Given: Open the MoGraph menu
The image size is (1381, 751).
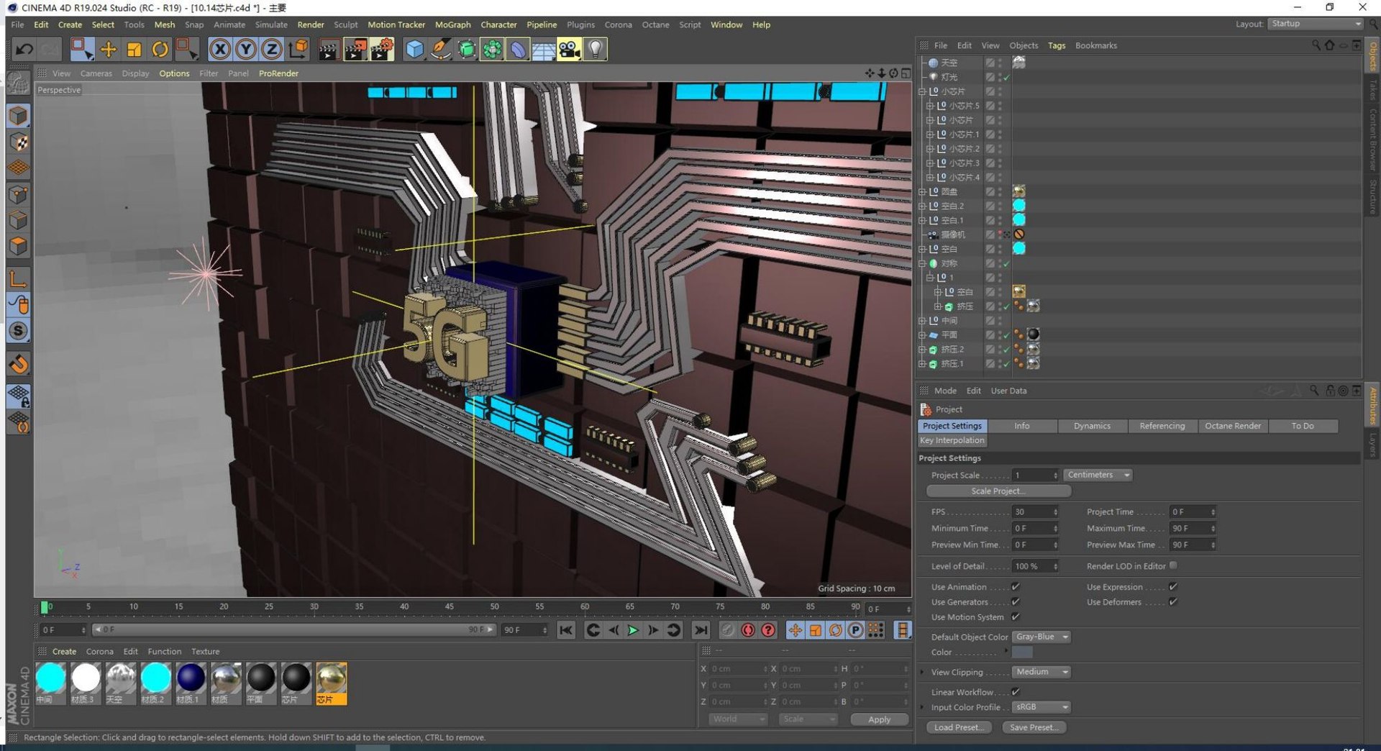Looking at the screenshot, I should point(452,24).
